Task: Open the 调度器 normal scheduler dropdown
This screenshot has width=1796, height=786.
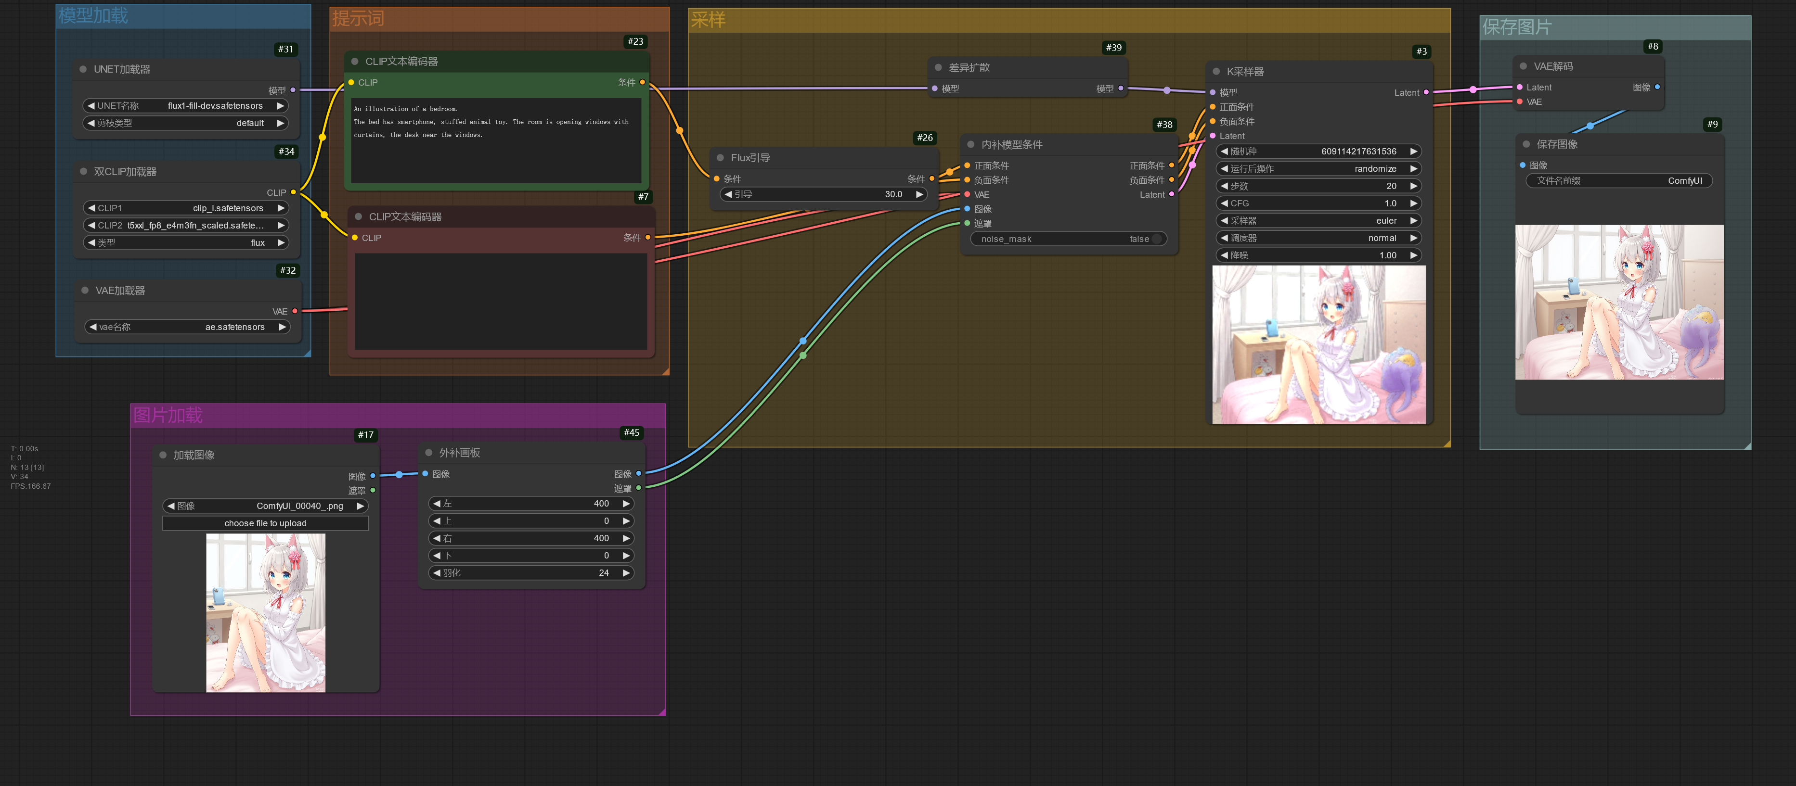Action: [1318, 238]
